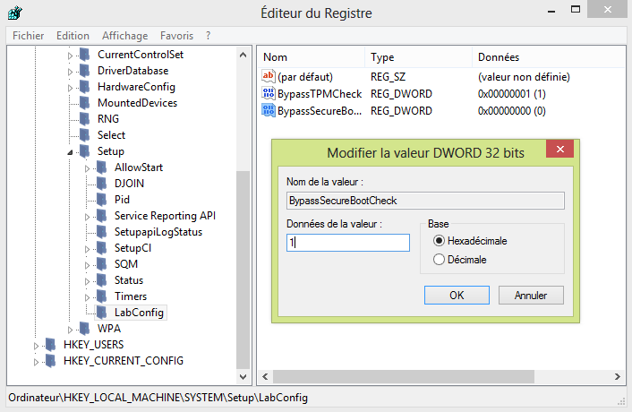The image size is (632, 412).
Task: Expand the CurrentControlSet key
Action: pos(70,56)
